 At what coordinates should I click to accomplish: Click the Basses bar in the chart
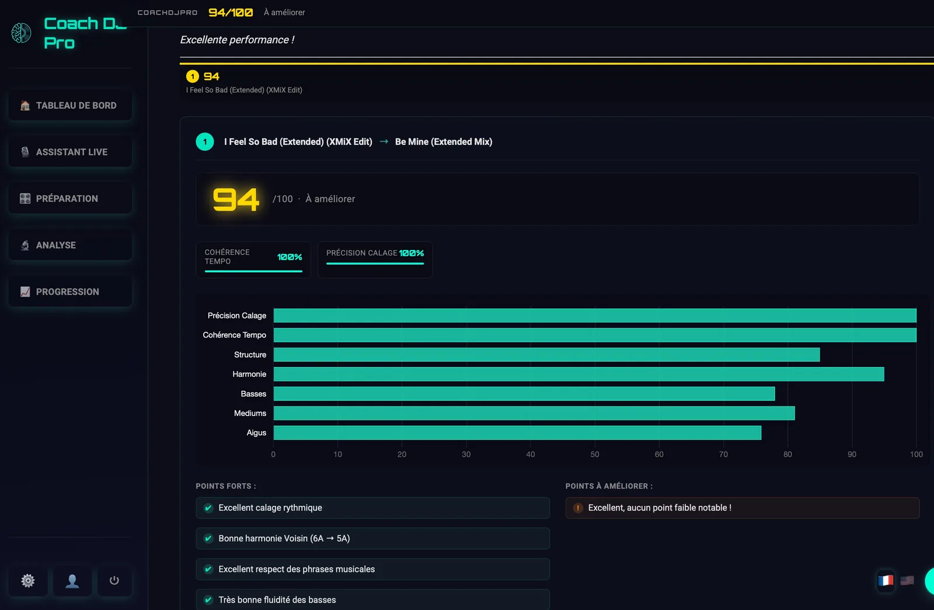(x=524, y=394)
